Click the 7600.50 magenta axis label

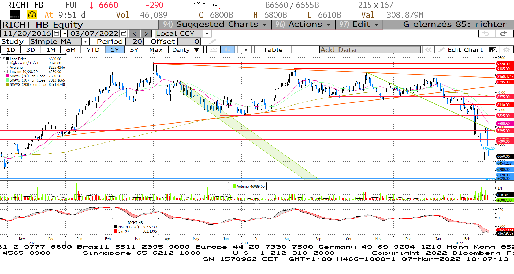coord(505,124)
